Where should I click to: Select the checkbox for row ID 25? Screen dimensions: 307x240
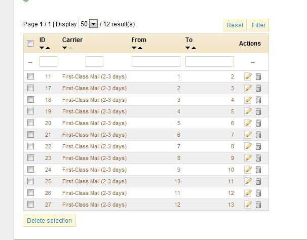[30, 181]
